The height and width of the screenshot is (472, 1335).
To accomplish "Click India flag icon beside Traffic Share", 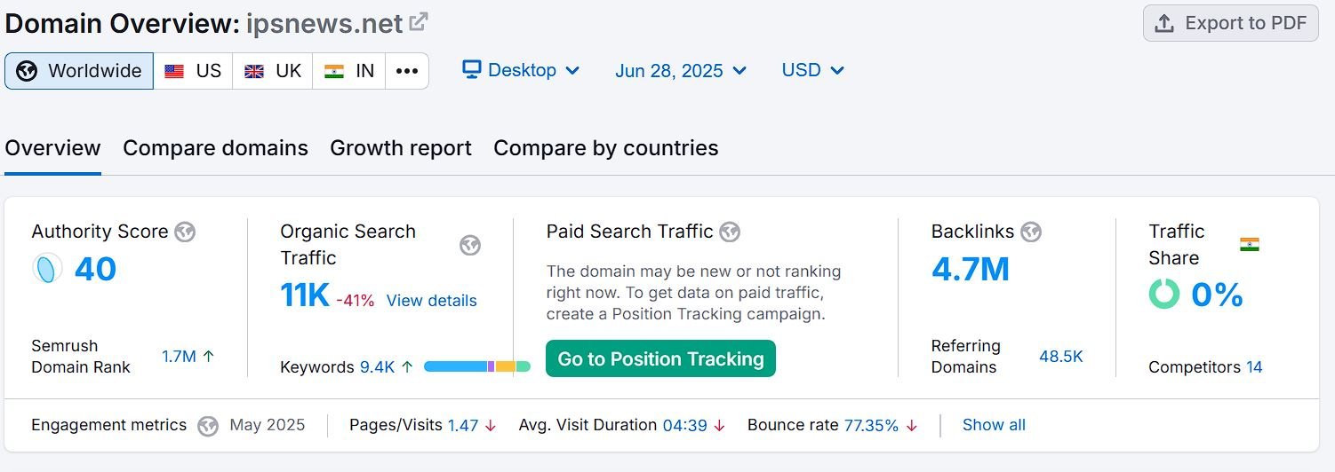I will pyautogui.click(x=1250, y=245).
